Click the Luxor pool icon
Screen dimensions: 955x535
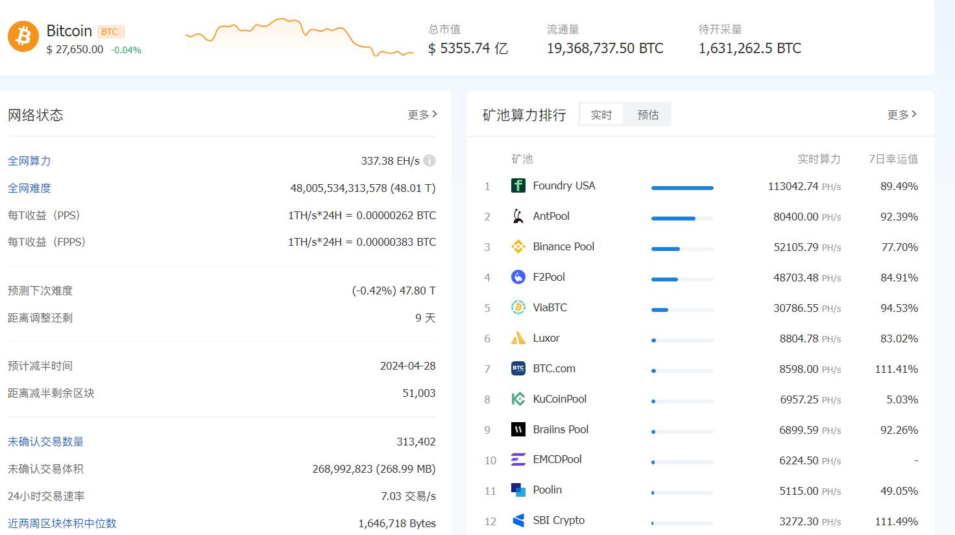tap(518, 339)
